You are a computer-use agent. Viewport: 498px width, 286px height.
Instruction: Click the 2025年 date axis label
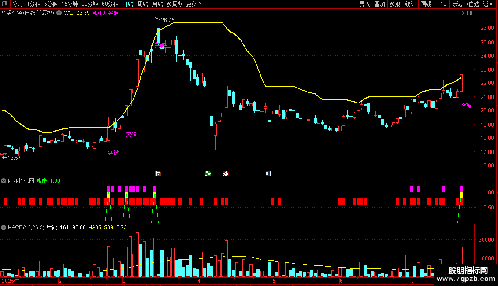(x=11, y=281)
